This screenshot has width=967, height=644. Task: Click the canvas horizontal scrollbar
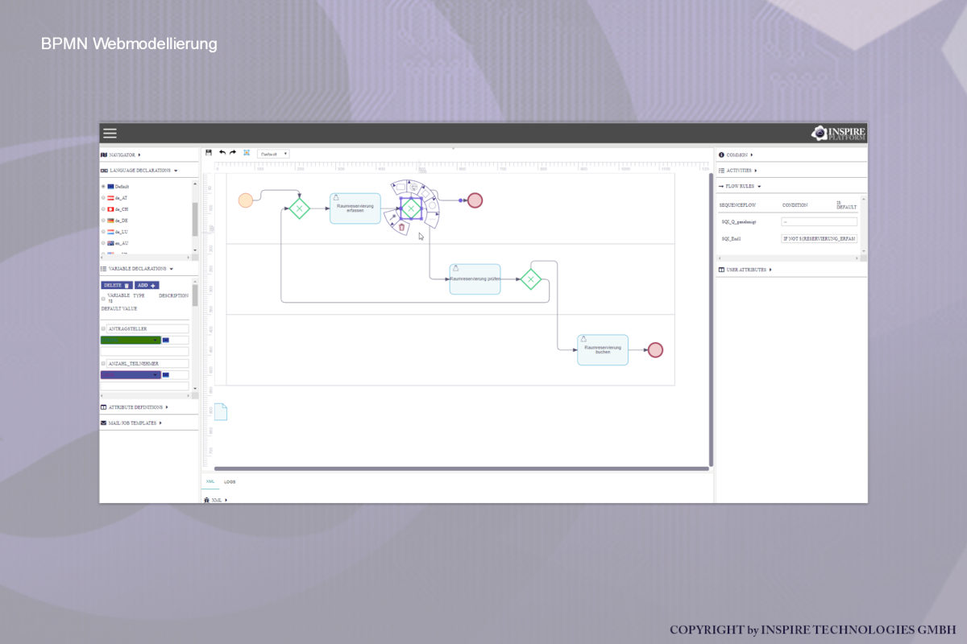point(461,468)
